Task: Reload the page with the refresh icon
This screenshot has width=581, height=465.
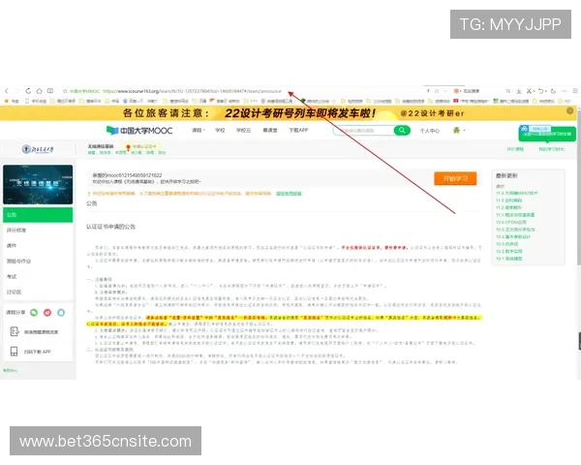Action: tap(28, 91)
